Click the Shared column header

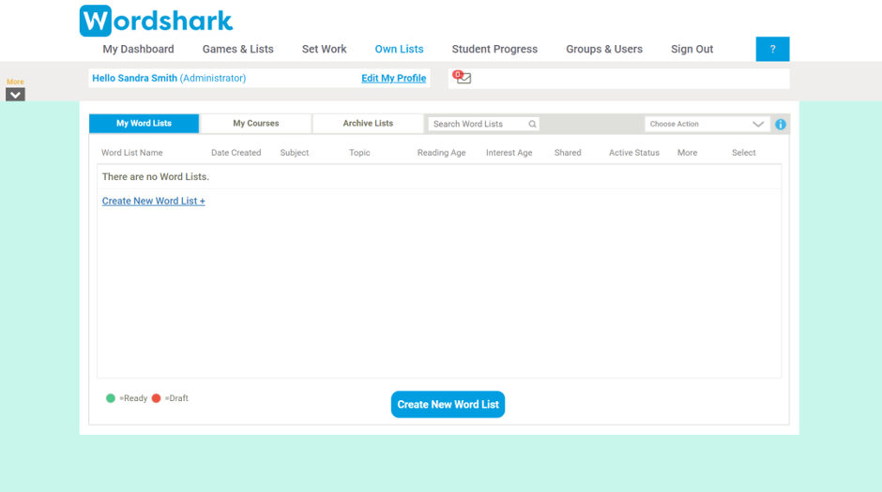568,153
